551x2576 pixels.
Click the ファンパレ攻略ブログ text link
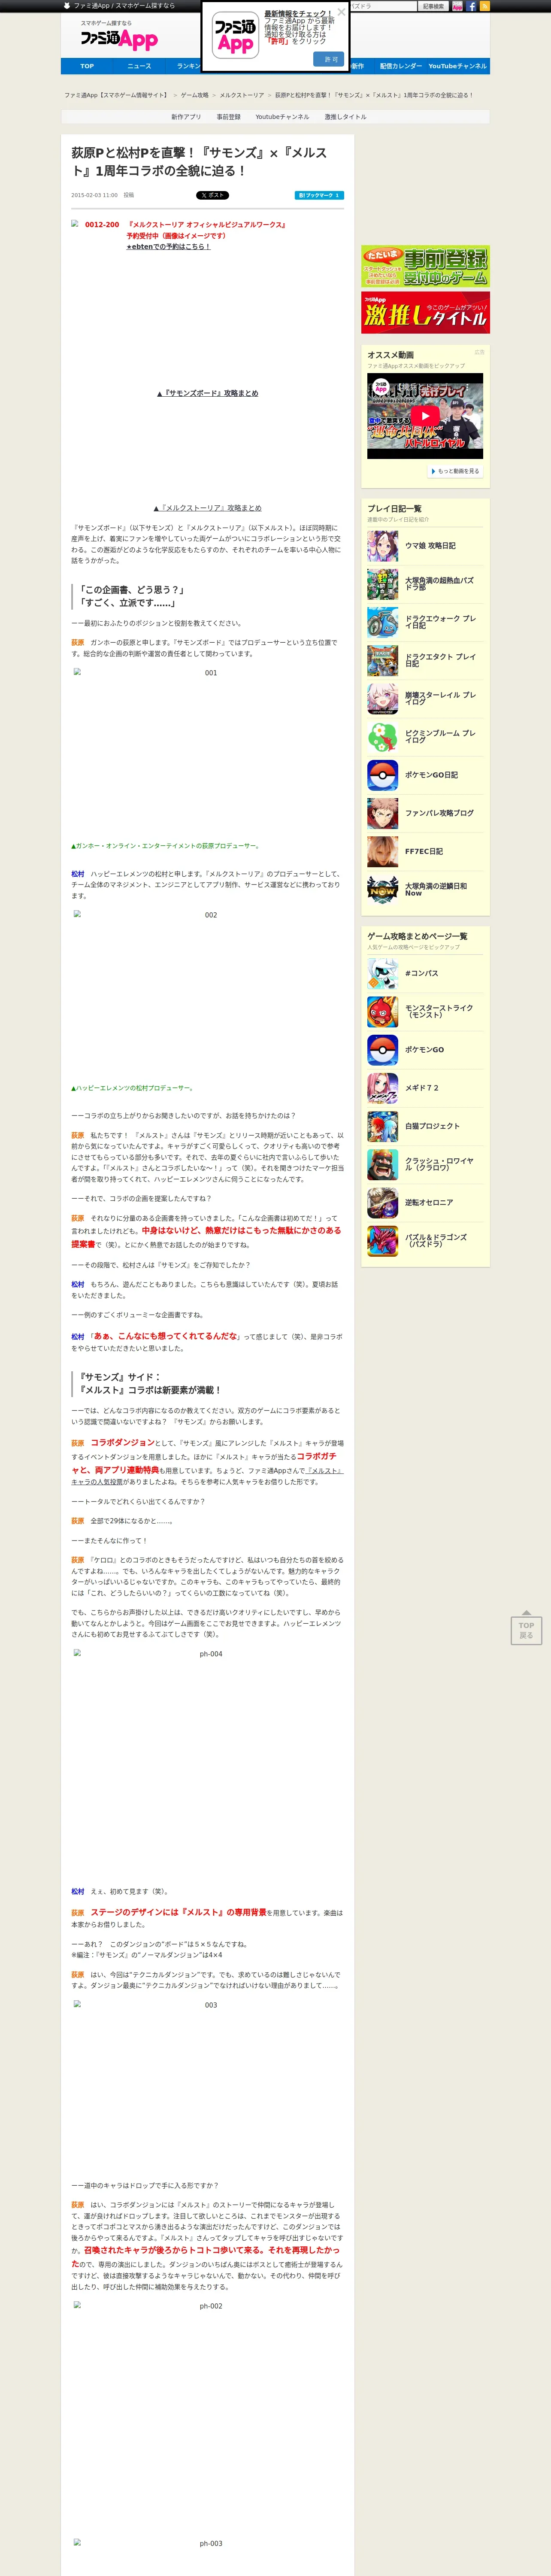[x=439, y=813]
